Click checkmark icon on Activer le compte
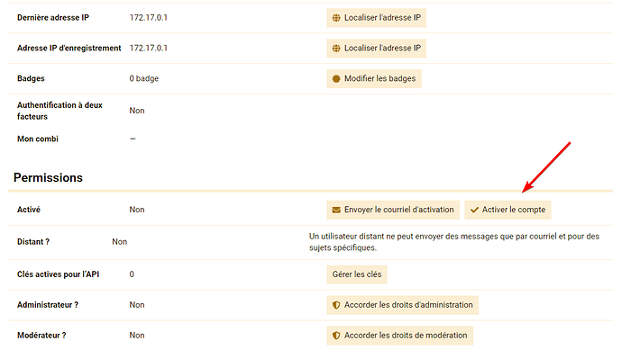 [x=474, y=210]
